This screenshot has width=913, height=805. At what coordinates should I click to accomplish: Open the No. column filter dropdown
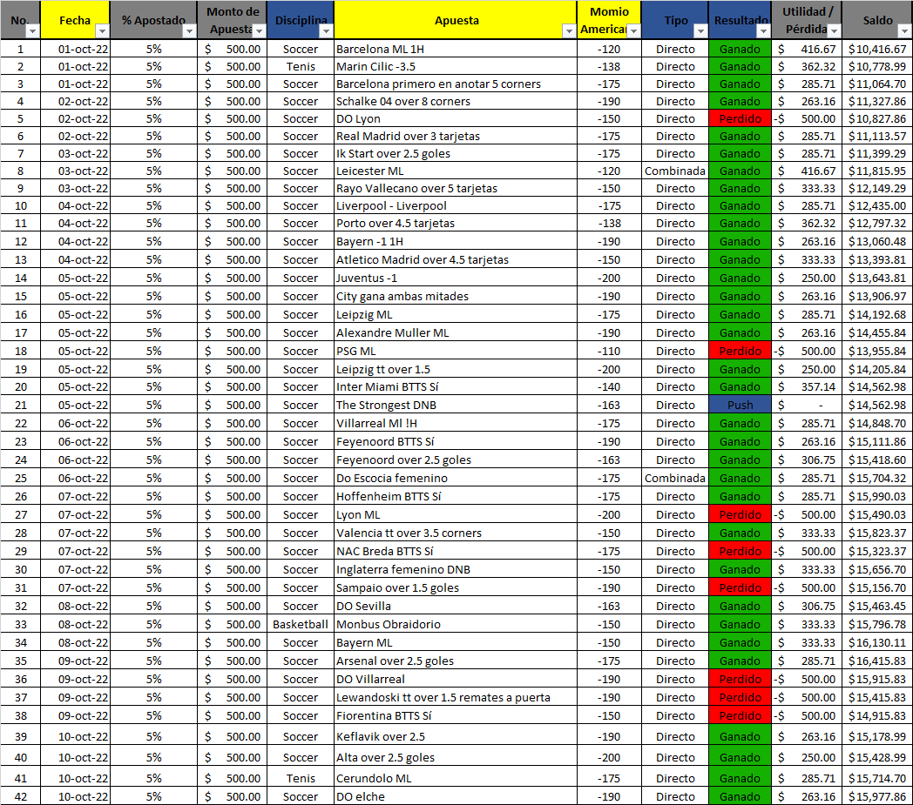coord(32,30)
